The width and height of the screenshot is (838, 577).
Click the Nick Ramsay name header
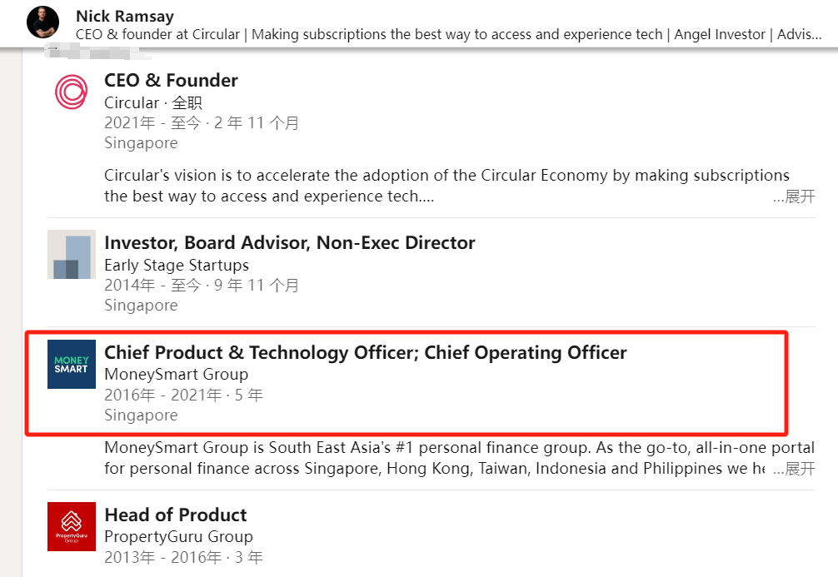click(125, 16)
